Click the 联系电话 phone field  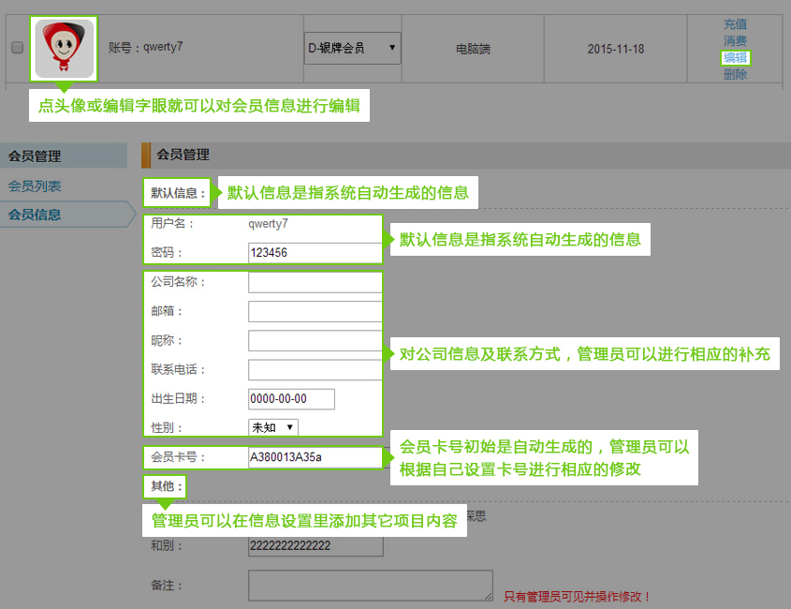(x=315, y=370)
